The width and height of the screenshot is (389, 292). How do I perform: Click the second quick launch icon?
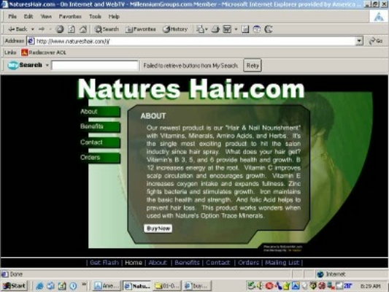click(50, 286)
